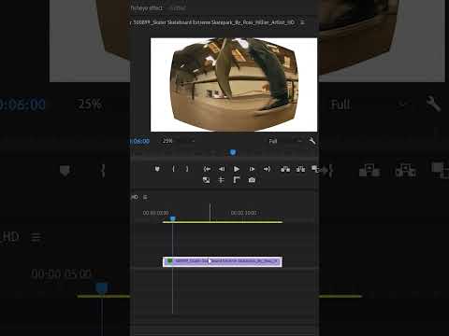This screenshot has height=336, width=449.
Task: Step back one frame
Action: pos(222,169)
